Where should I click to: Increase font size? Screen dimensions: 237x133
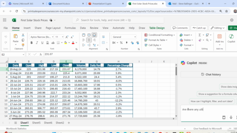[67, 37]
